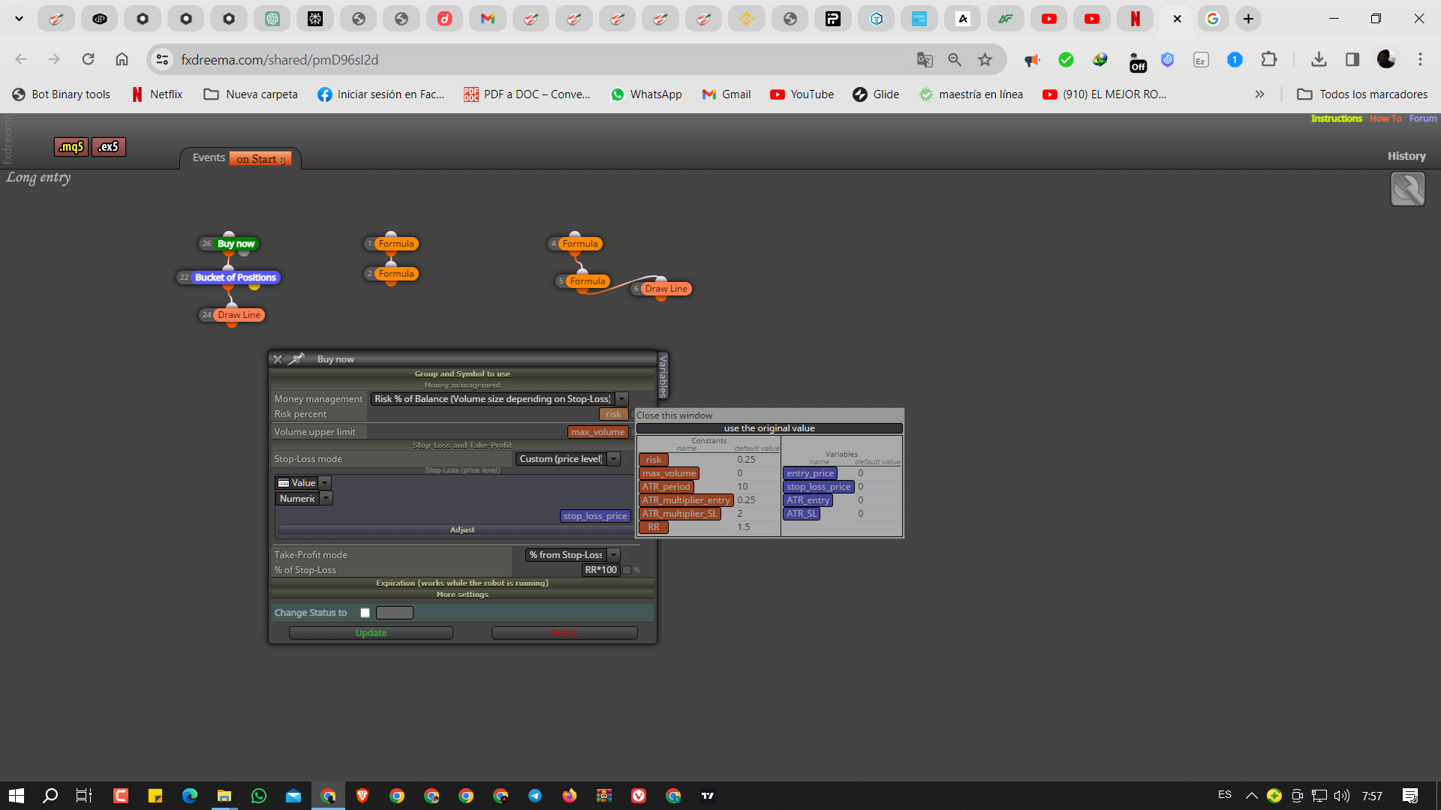Open the How To link

tap(1385, 118)
